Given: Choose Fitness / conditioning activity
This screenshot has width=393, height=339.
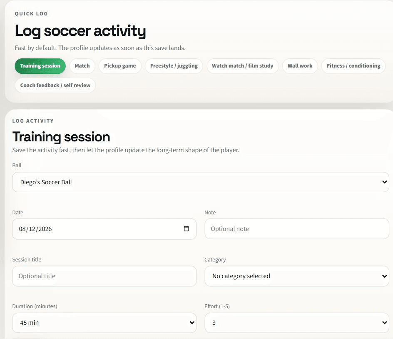Looking at the screenshot, I should [353, 66].
